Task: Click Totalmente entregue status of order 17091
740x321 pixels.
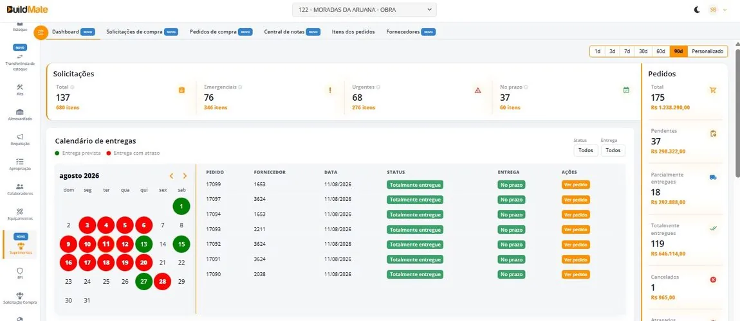Action: click(415, 259)
